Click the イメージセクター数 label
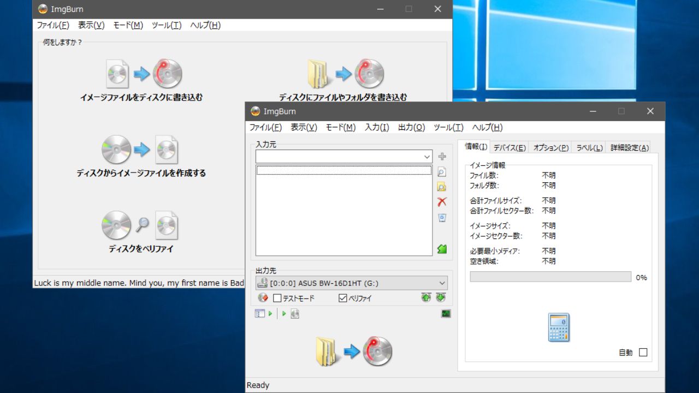 click(x=496, y=236)
